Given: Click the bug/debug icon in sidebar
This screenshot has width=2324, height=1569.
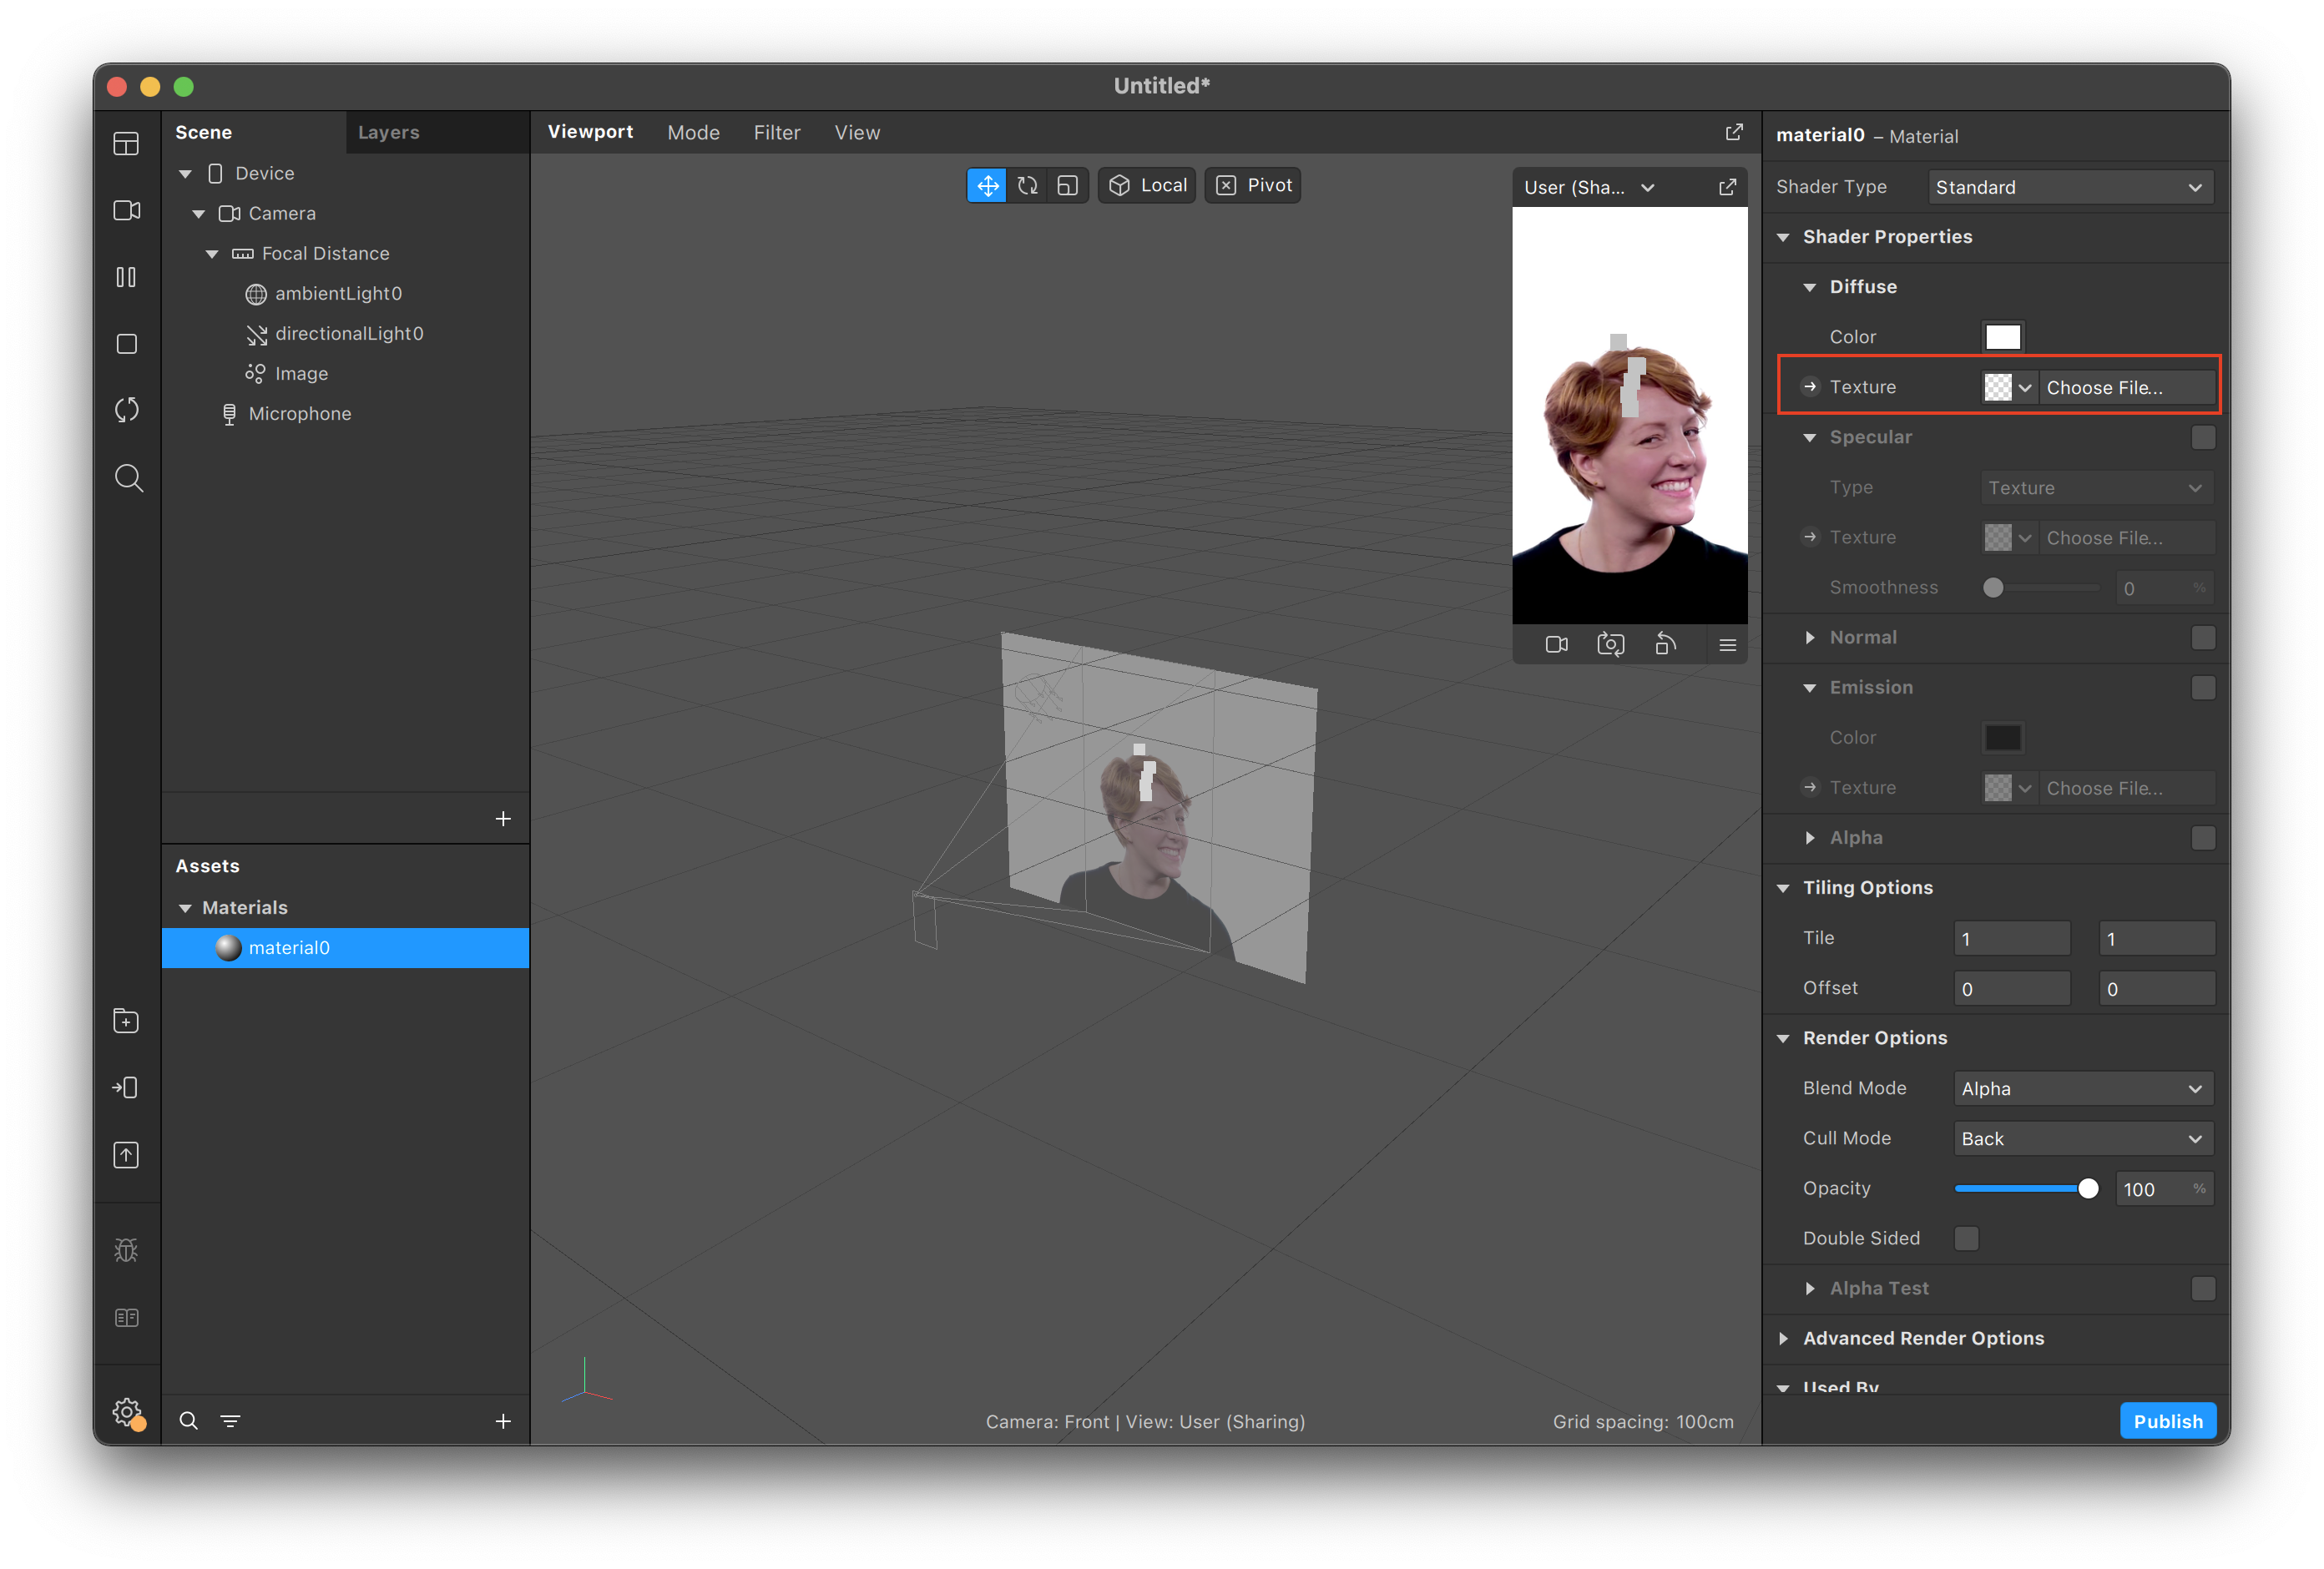Looking at the screenshot, I should coord(126,1250).
